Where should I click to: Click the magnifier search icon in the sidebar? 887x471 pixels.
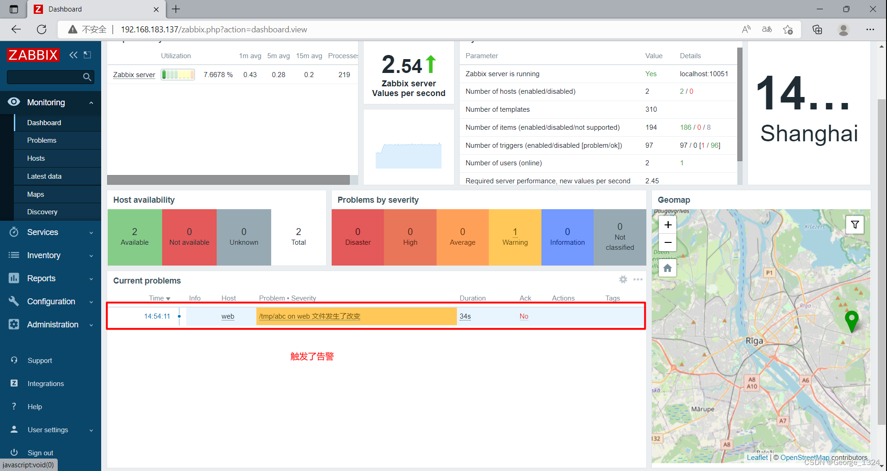point(87,77)
